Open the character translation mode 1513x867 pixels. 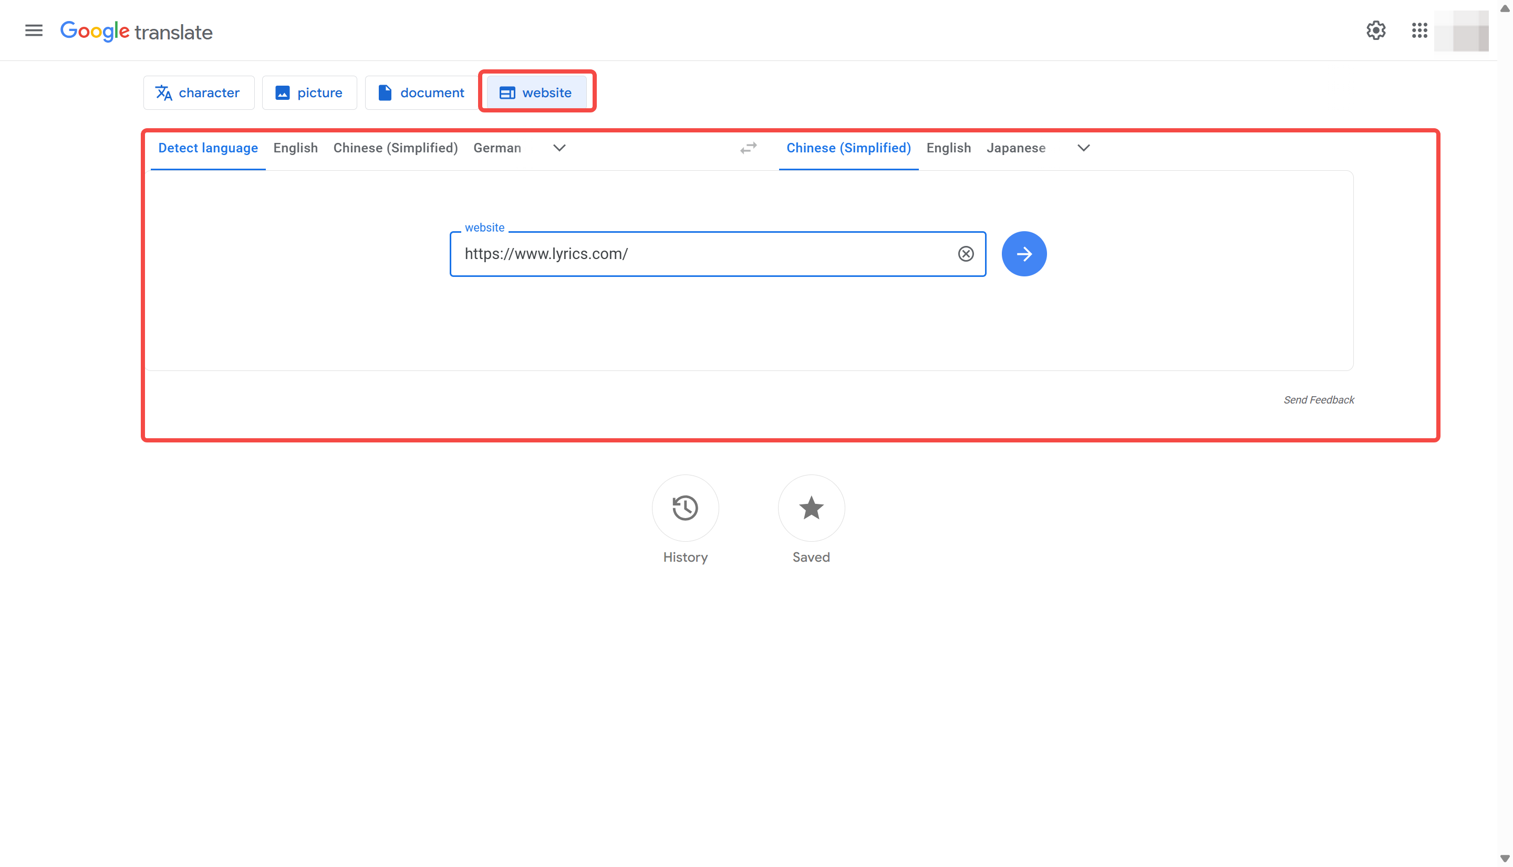tap(199, 92)
